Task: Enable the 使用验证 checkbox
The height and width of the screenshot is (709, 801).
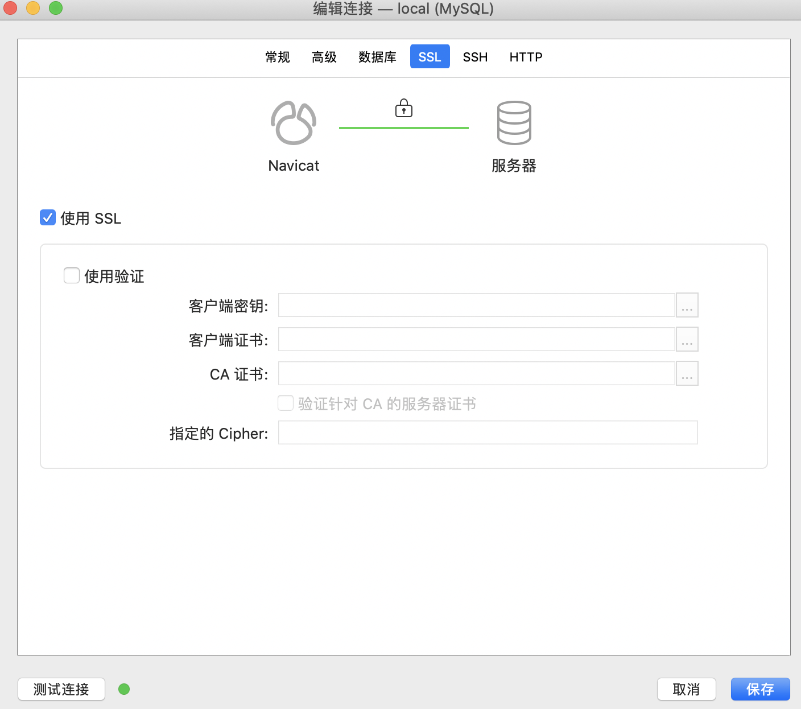Action: click(x=72, y=275)
